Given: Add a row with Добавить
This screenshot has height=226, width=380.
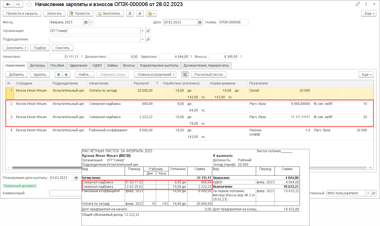Looking at the screenshot, I should click(x=17, y=74).
